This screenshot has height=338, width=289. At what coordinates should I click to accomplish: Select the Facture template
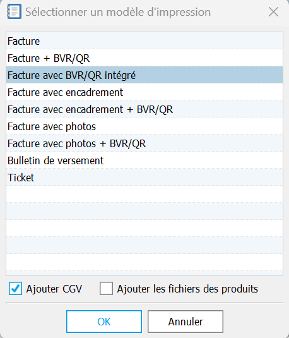point(144,41)
